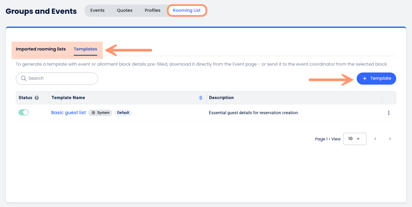
Task: Click the System badge with gear icon
Action: pos(100,113)
